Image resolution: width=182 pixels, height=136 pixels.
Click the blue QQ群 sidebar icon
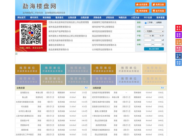pyautogui.click(x=178, y=56)
